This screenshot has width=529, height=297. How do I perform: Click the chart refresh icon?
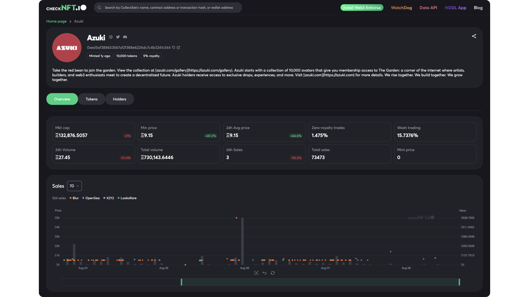[x=273, y=273]
